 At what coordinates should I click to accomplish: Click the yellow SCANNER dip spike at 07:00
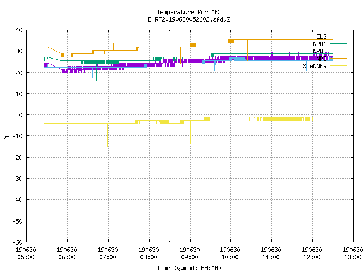(x=108, y=135)
